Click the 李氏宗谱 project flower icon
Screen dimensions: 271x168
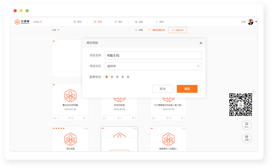coord(71,139)
